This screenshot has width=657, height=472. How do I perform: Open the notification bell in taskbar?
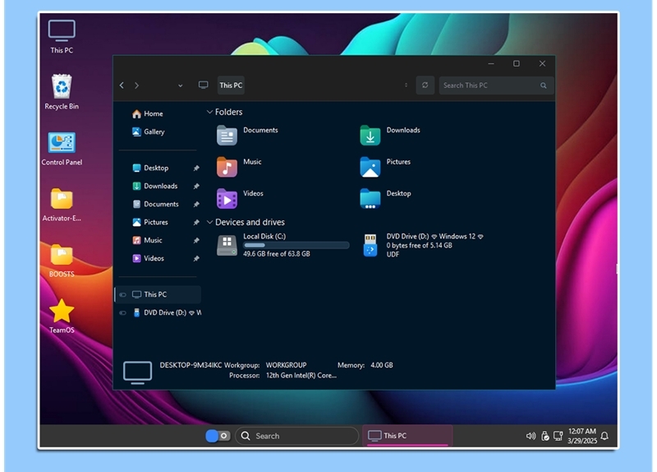tap(604, 436)
